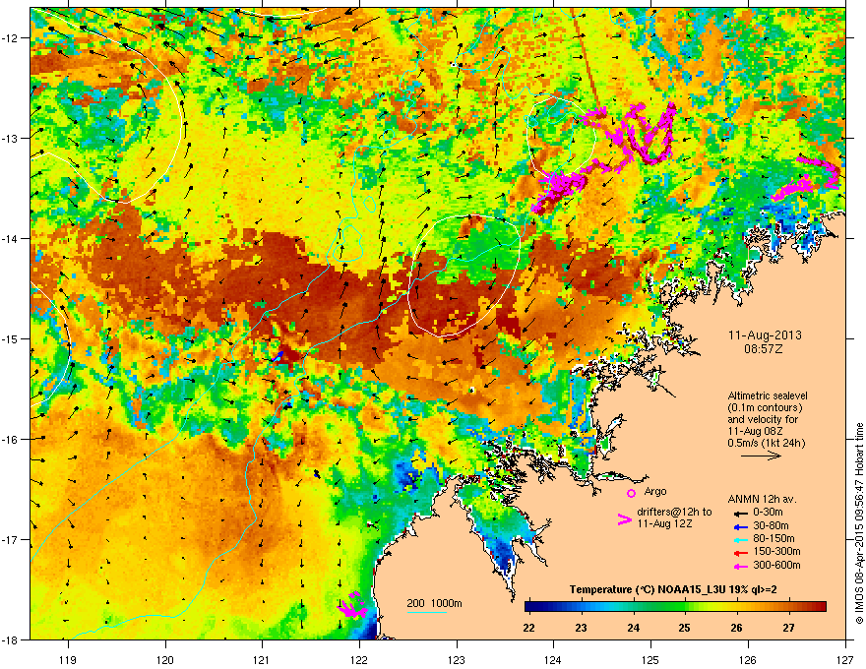Click the latitude axis label -12
Image resolution: width=866 pixels, height=669 pixels.
click(10, 38)
